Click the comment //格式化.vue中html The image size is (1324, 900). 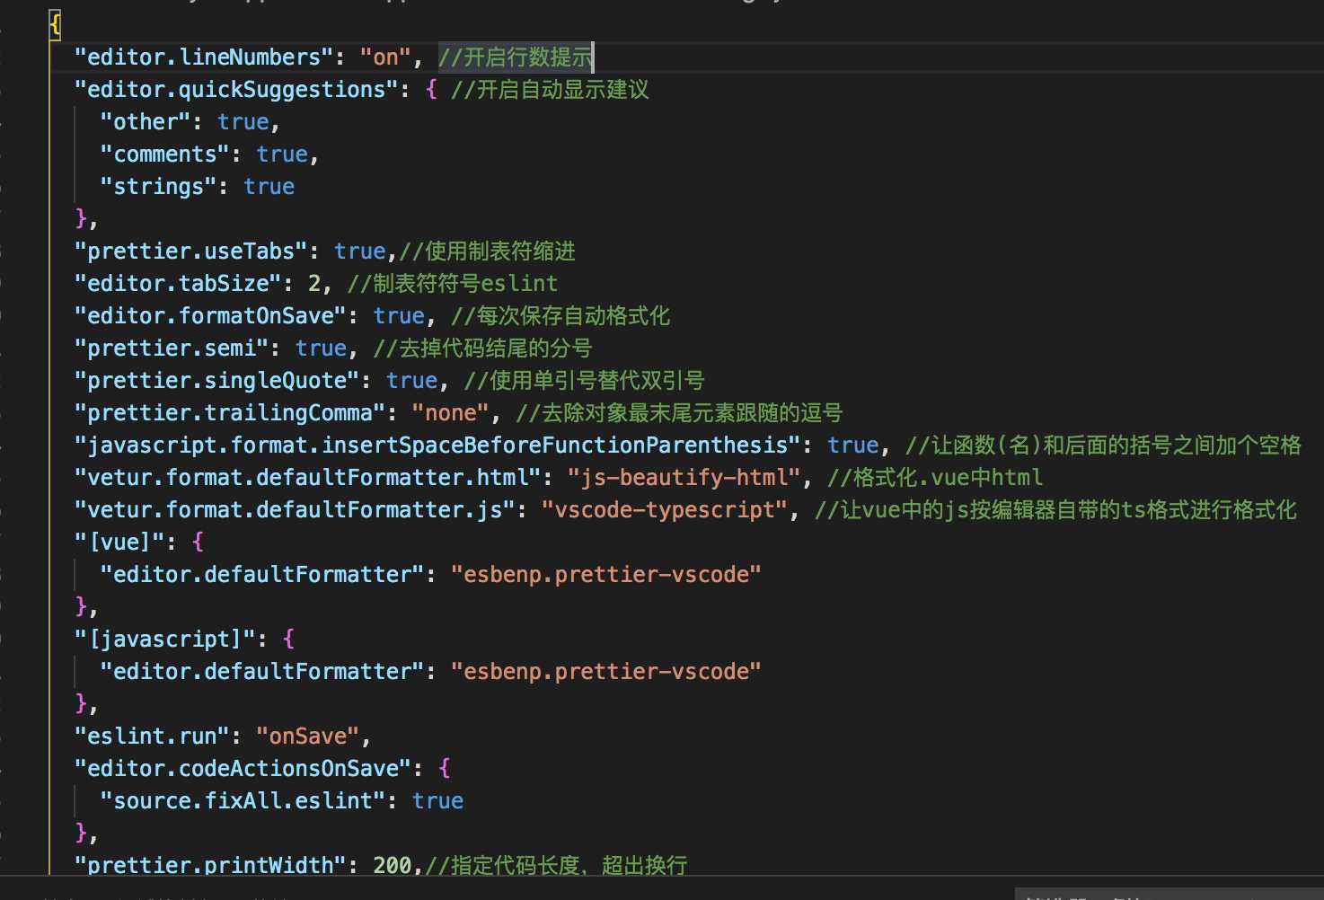[935, 478]
